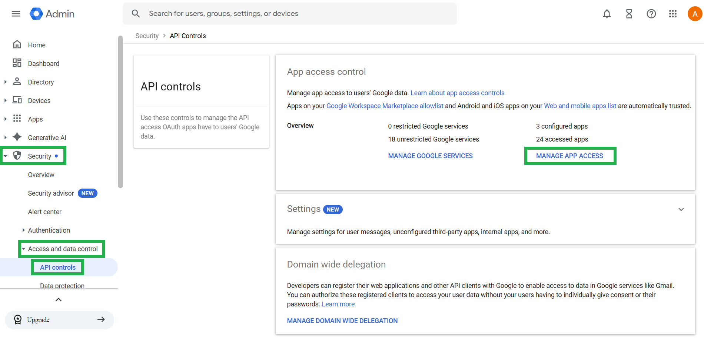Click the Dashboard icon in sidebar
Viewport: 704px width, 339px height.
pos(17,63)
